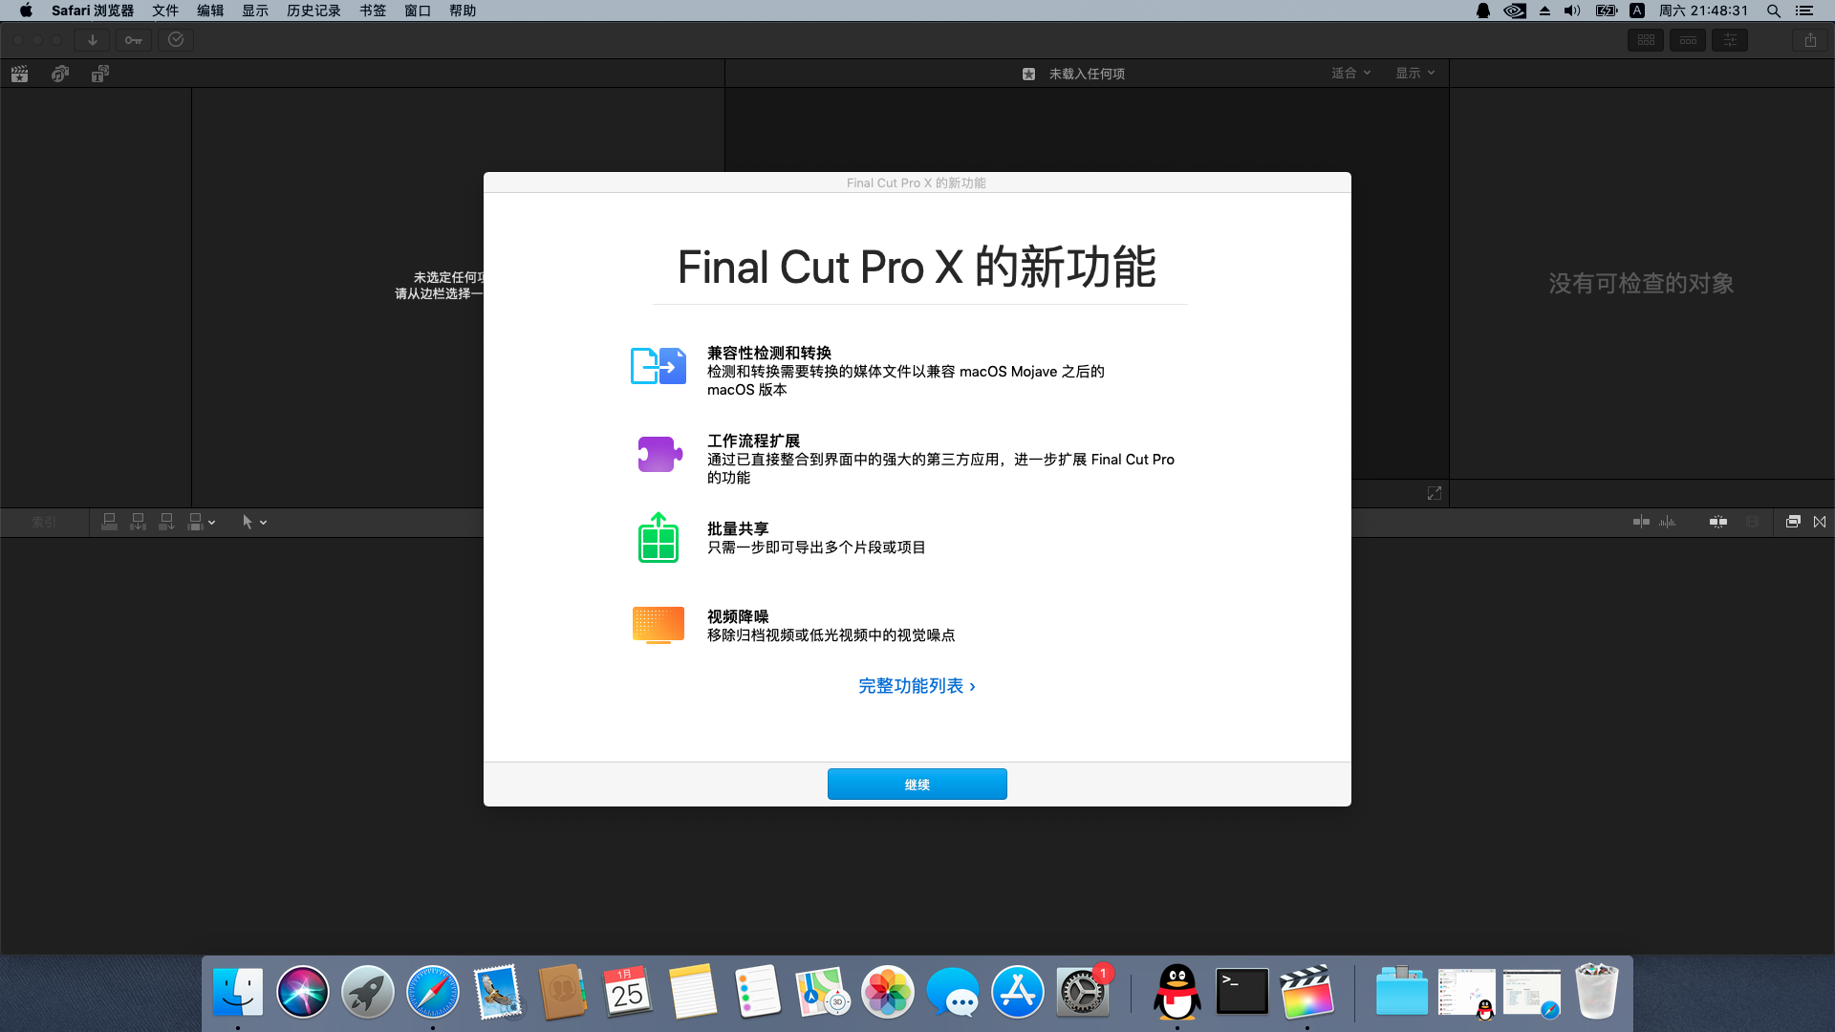Open the 完整功能列表 link
Viewport: 1835px width, 1032px height.
click(x=917, y=686)
